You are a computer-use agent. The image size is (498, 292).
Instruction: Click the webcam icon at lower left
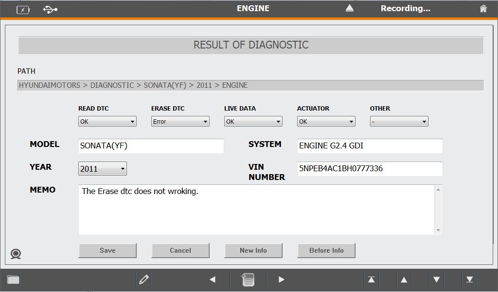[16, 254]
